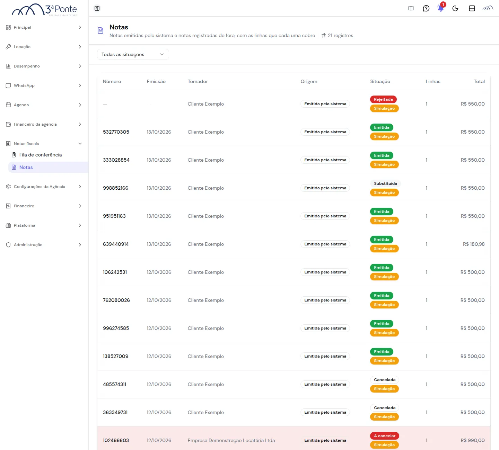Expand the Plataforma menu chevron

[x=80, y=225]
